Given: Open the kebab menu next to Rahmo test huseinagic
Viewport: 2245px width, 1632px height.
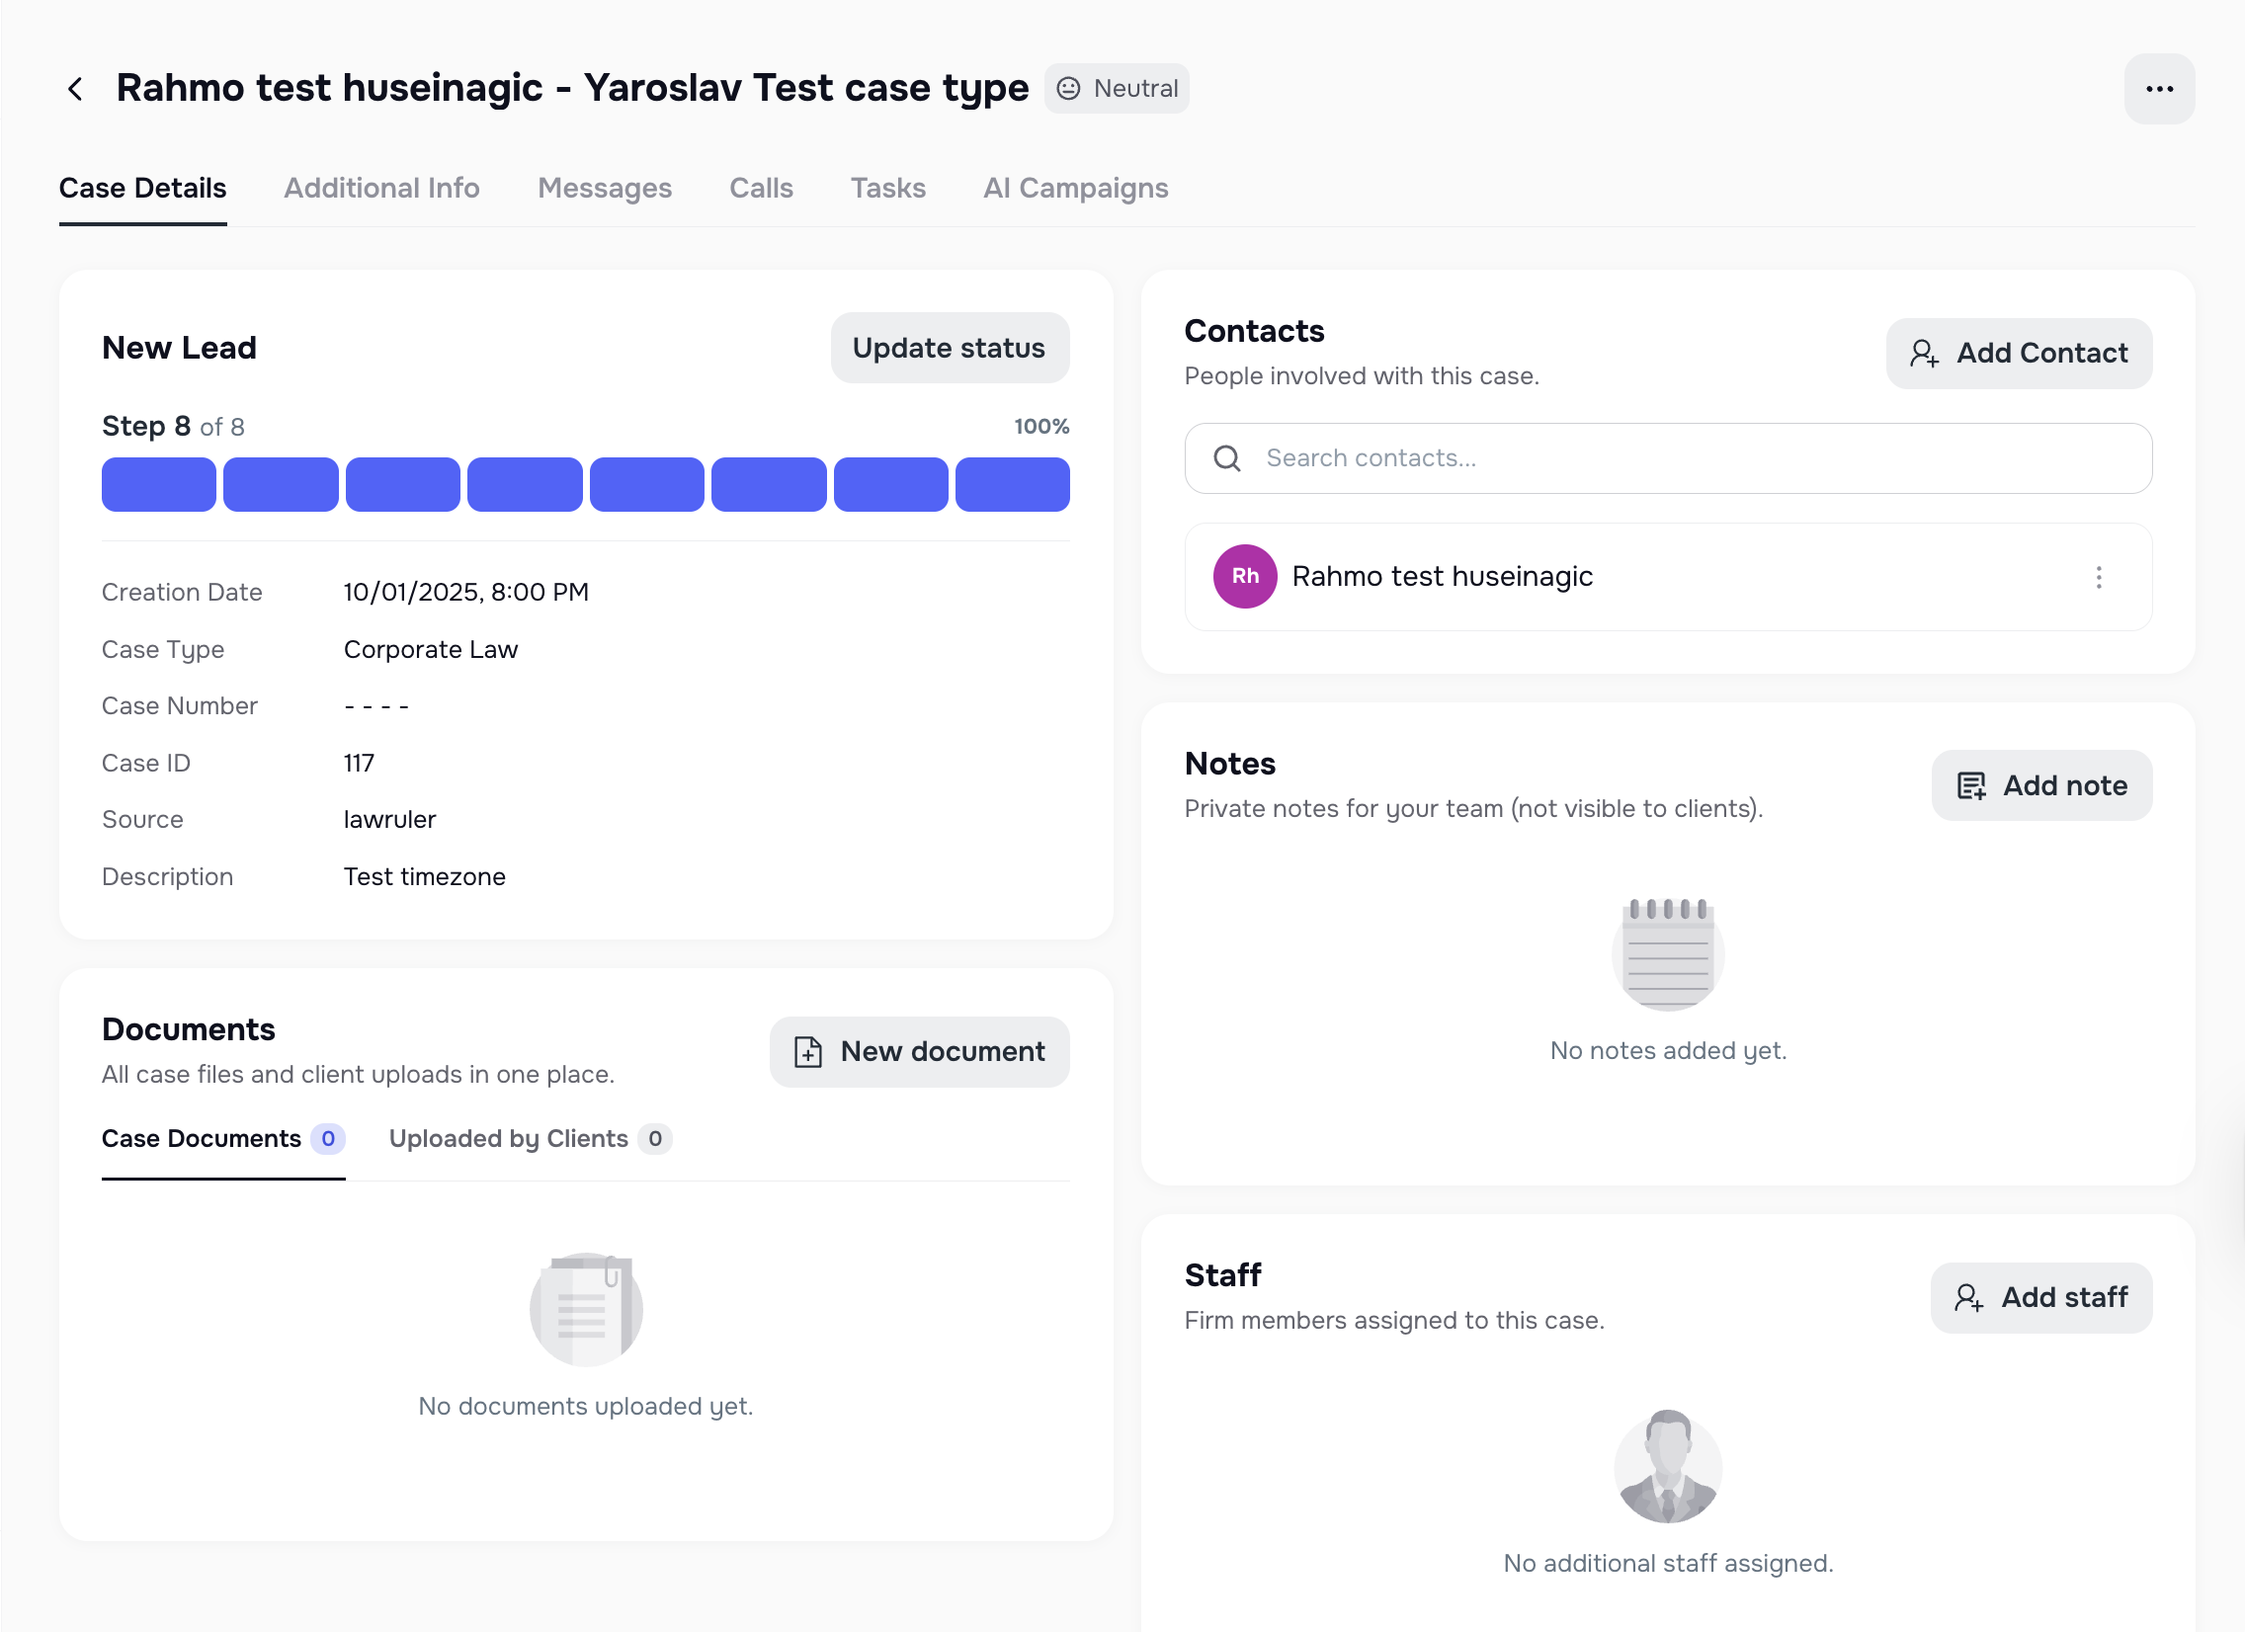Looking at the screenshot, I should pos(2100,577).
